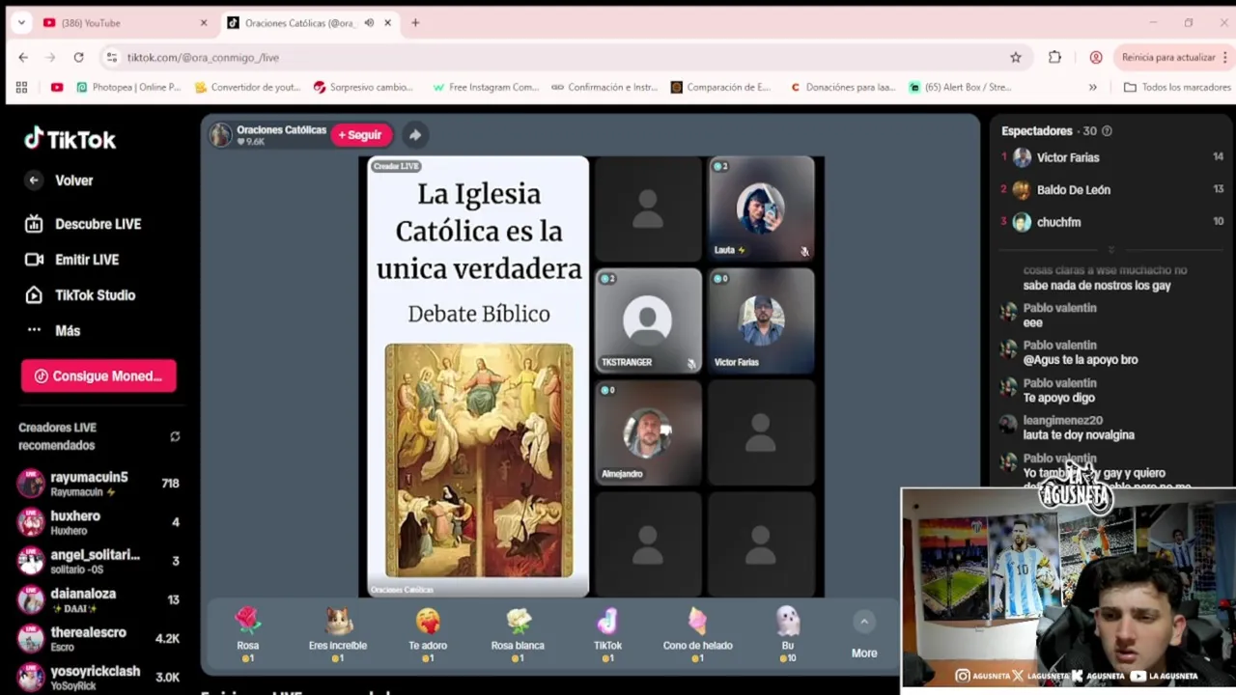Reload the current page
Viewport: 1236px width, 695px height.
pyautogui.click(x=78, y=58)
